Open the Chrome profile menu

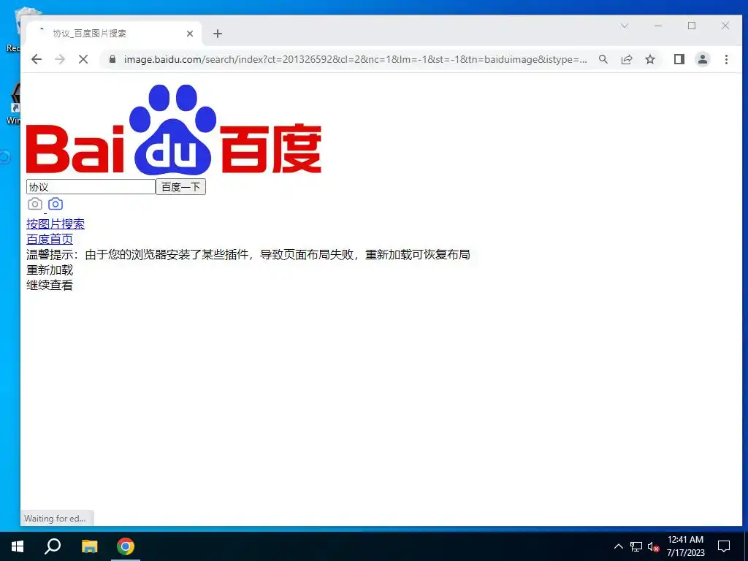(x=703, y=59)
